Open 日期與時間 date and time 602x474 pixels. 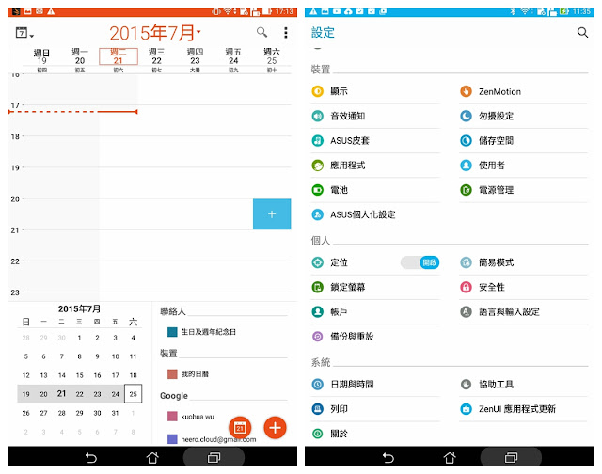[375, 385]
